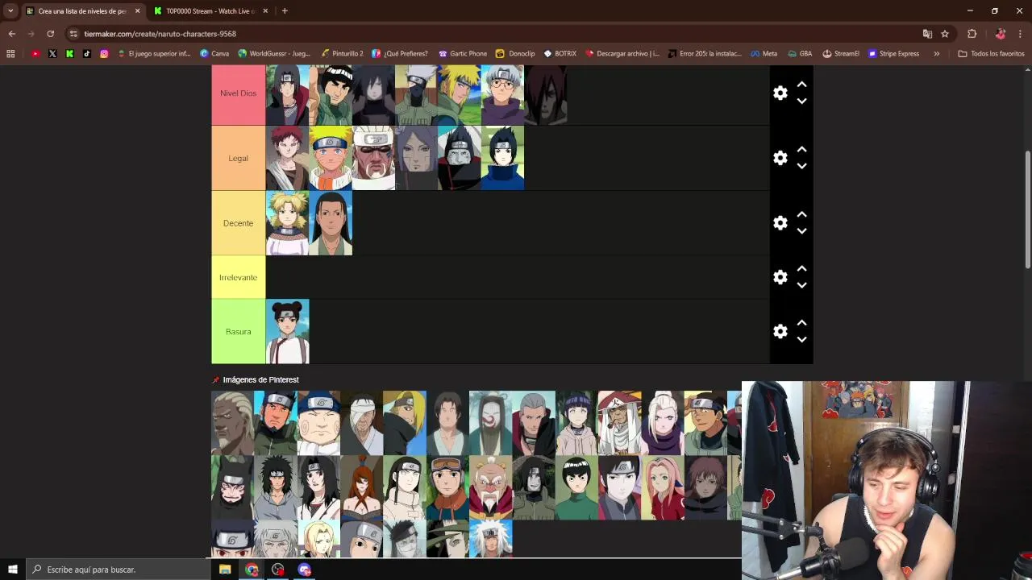
Task: Close the Crea una lista de niveles tab
Action: 138,11
